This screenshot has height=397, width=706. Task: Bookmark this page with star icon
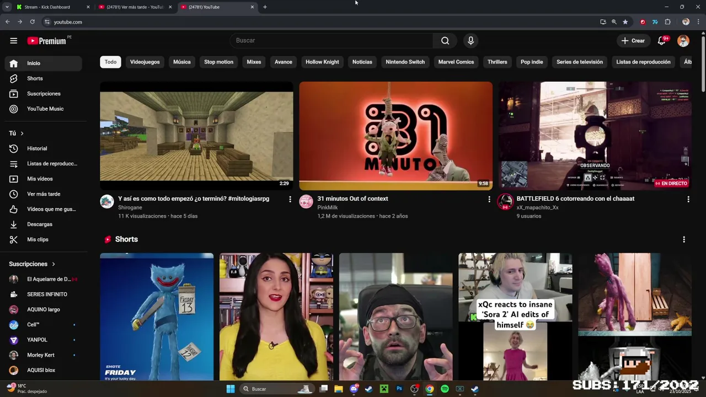pos(625,22)
